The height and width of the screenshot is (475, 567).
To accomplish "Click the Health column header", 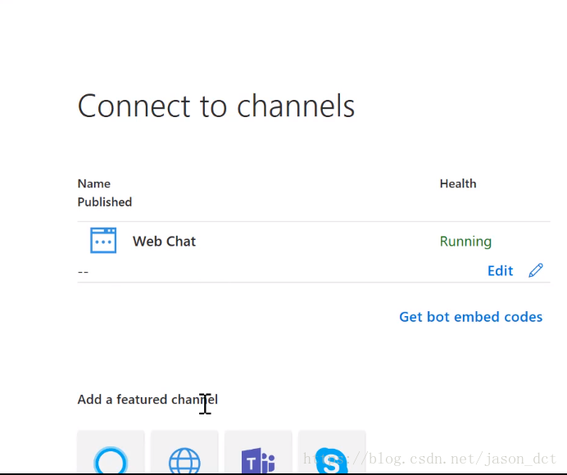I will pos(457,183).
